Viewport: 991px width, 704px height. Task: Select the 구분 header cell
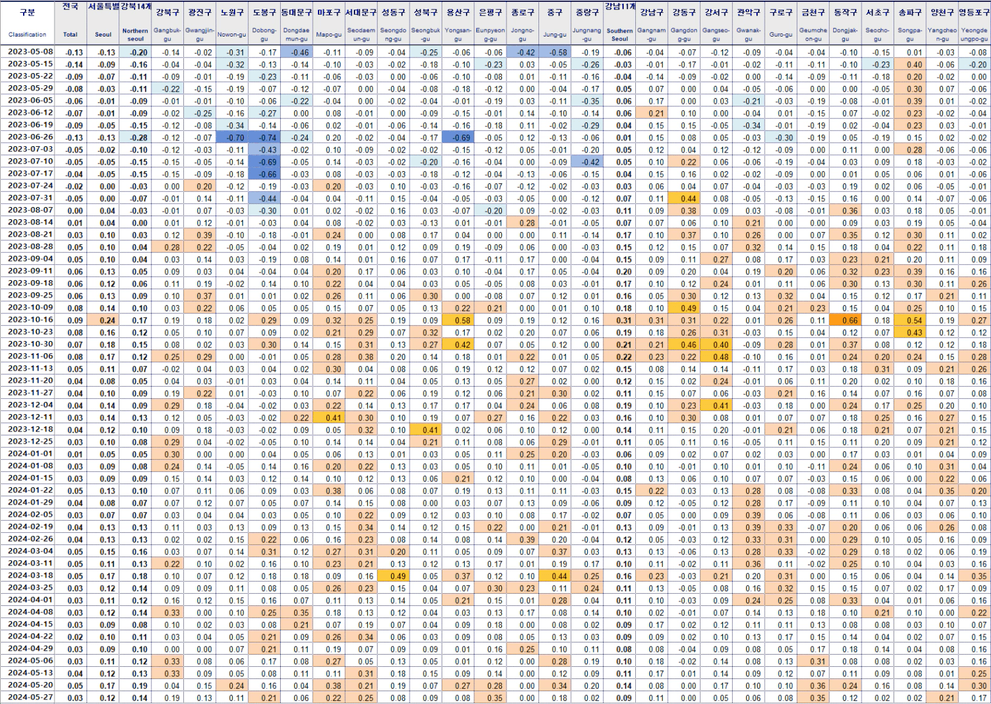coord(28,12)
